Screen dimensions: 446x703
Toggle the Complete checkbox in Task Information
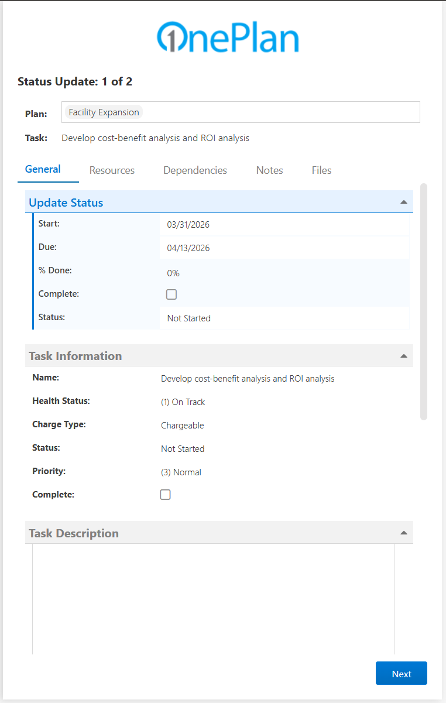(x=166, y=495)
